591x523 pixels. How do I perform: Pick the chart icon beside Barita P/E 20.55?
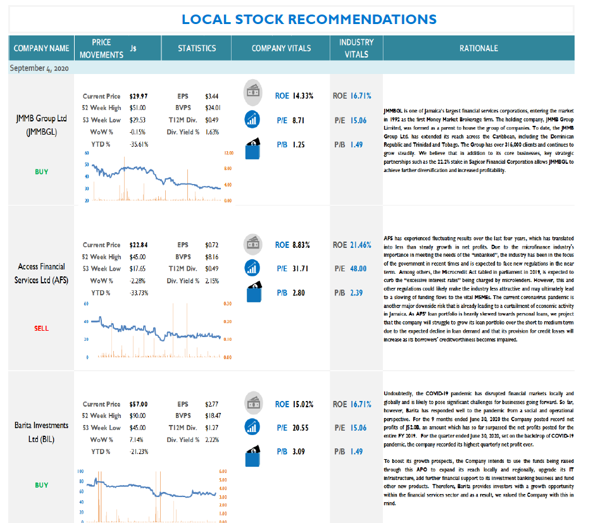tap(252, 427)
